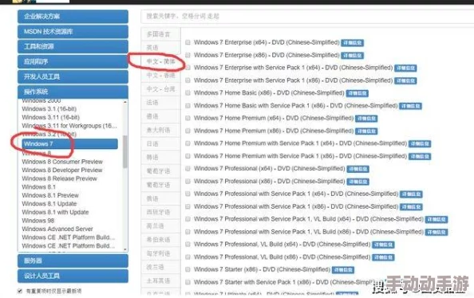Select Windows 7 Home Basic (x86) checkbox

point(188,93)
